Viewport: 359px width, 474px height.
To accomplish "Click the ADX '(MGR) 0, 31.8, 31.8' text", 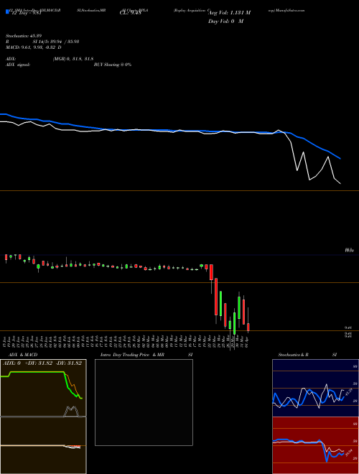I will [73, 59].
